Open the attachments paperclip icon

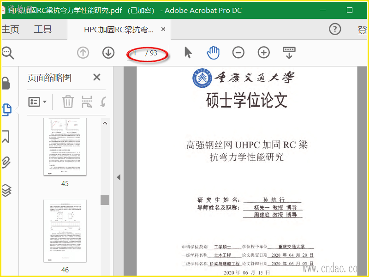pos(6,163)
